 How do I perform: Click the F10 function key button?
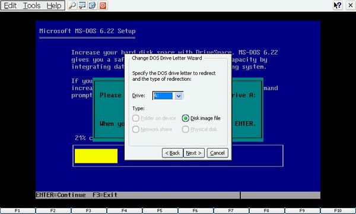(x=338, y=211)
